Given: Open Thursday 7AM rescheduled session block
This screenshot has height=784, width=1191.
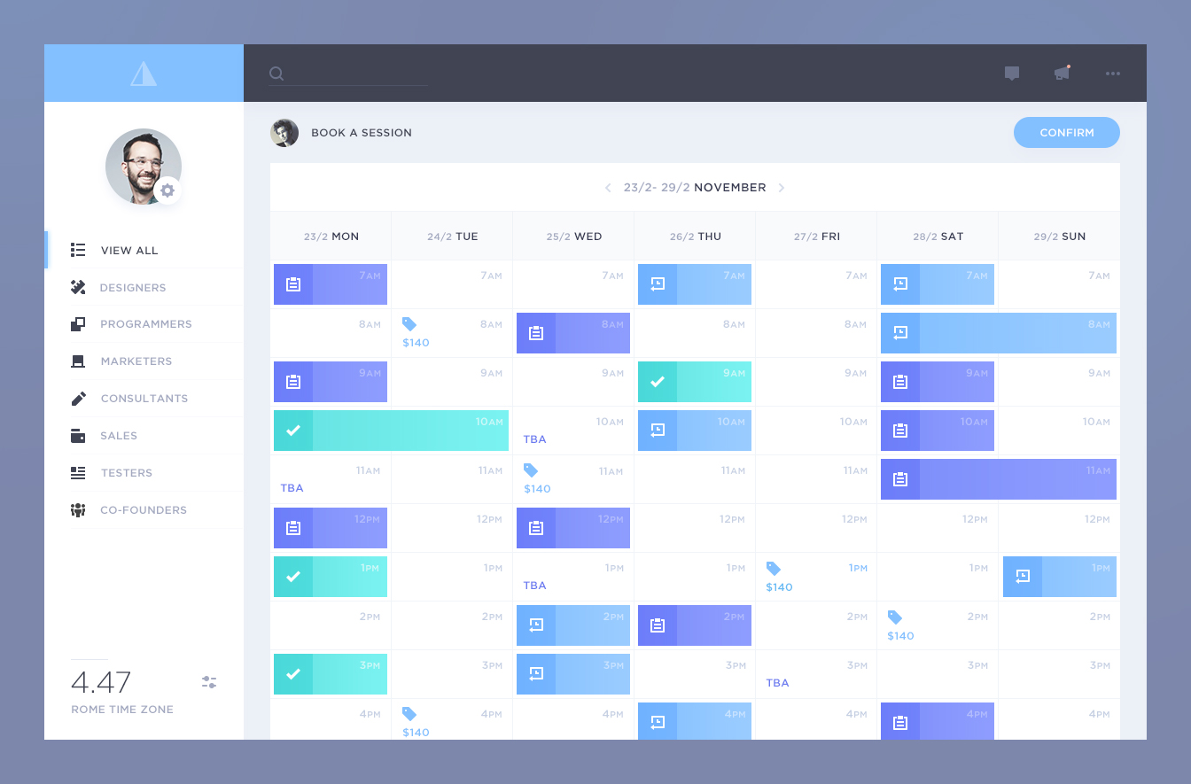Looking at the screenshot, I should click(695, 284).
